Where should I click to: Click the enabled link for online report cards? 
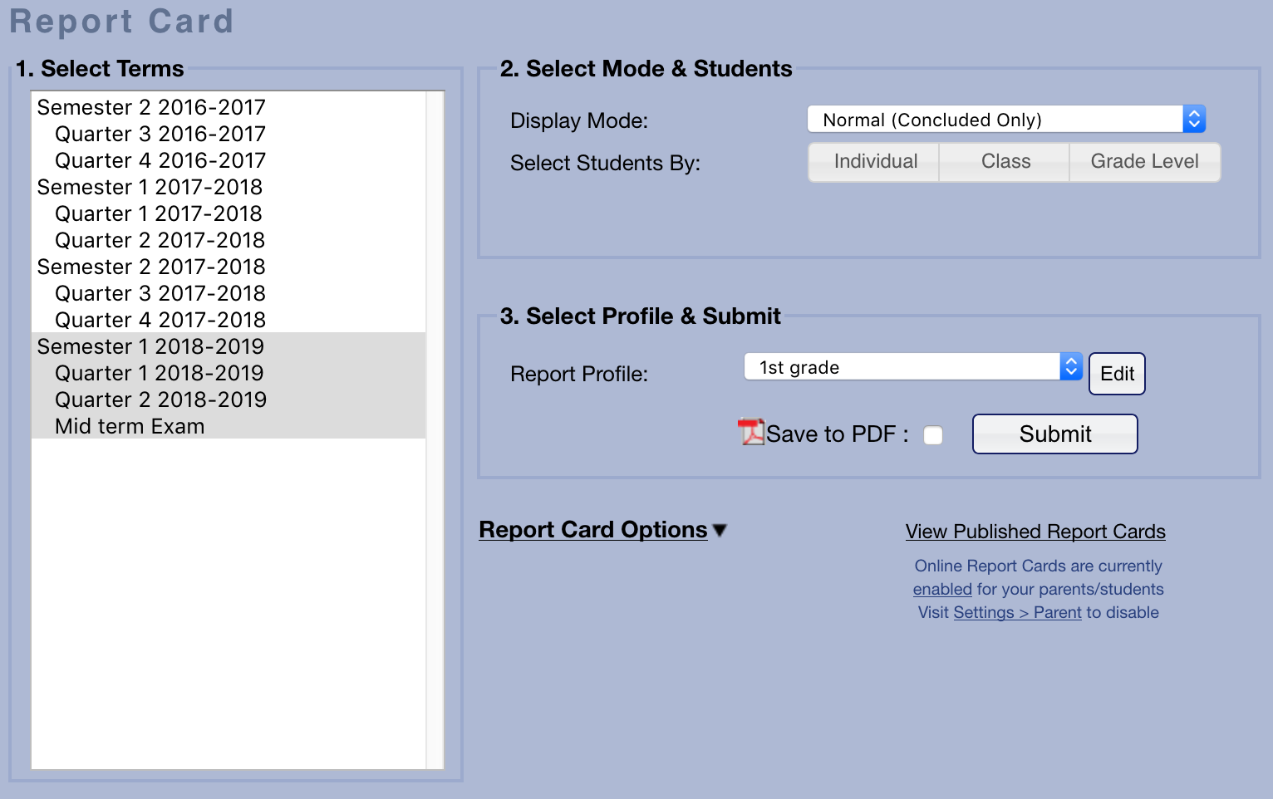[942, 590]
